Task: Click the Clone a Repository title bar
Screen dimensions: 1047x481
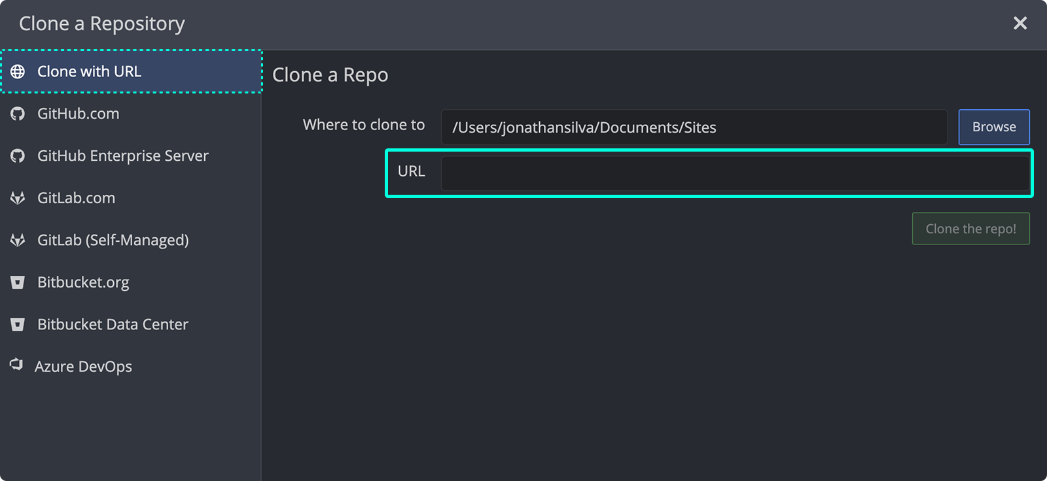Action: click(x=101, y=23)
